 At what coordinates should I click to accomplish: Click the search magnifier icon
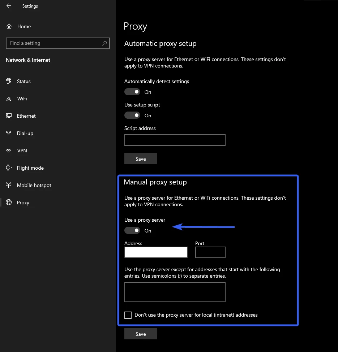(104, 43)
